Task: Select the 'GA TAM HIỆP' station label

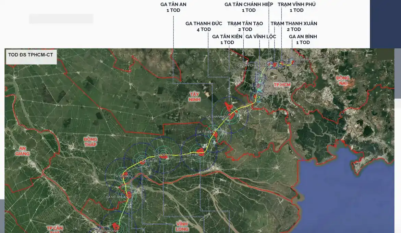Action: pyautogui.click(x=189, y=155)
